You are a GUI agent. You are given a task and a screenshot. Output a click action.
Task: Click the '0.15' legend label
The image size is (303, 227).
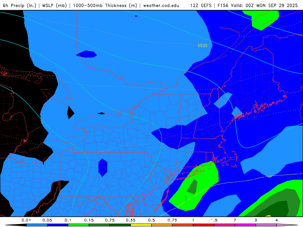[89, 220]
